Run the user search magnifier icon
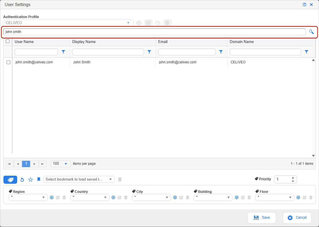The width and height of the screenshot is (319, 227). tap(311, 32)
